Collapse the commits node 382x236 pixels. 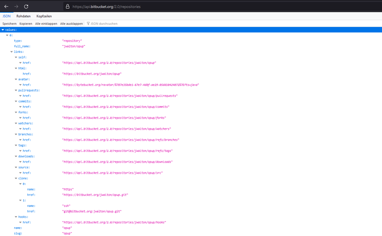click(16, 101)
